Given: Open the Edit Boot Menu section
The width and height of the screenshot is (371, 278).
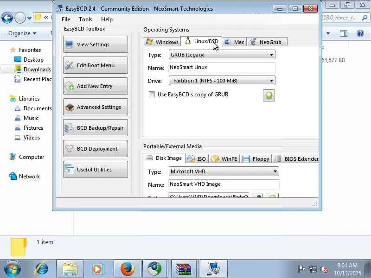Looking at the screenshot, I should click(96, 65).
